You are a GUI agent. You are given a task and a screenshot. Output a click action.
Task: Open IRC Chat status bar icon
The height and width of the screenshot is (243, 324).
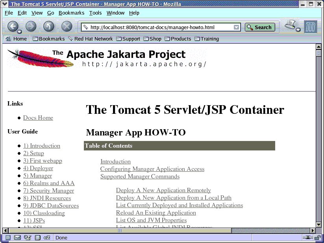click(47, 237)
